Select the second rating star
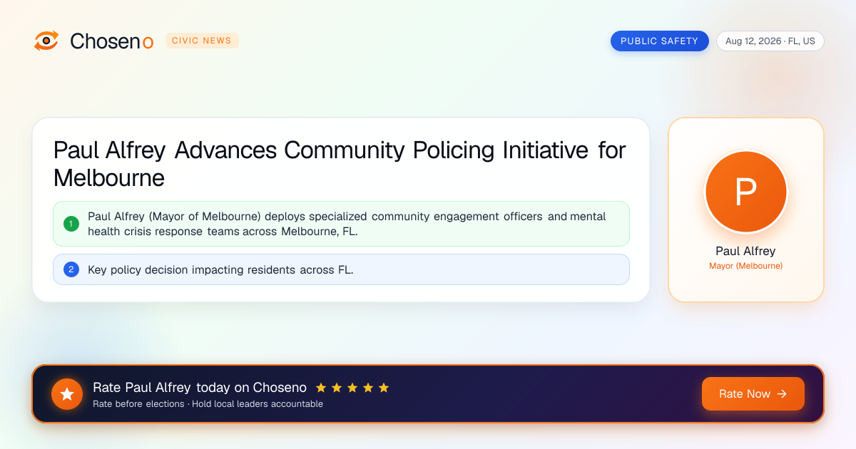 (x=337, y=388)
